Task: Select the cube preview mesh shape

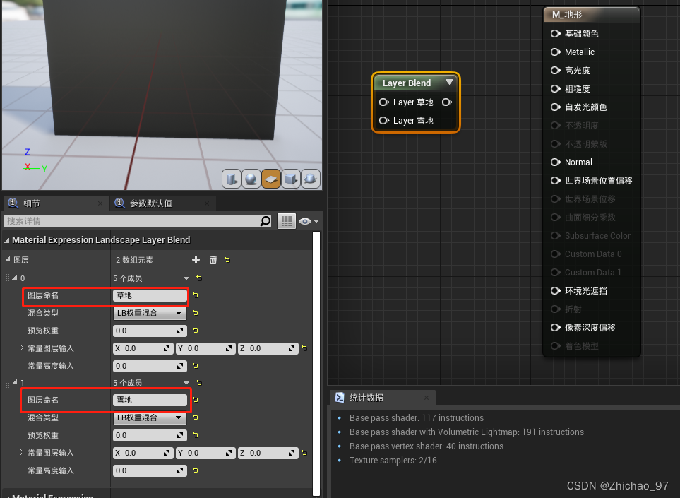Action: coord(291,179)
